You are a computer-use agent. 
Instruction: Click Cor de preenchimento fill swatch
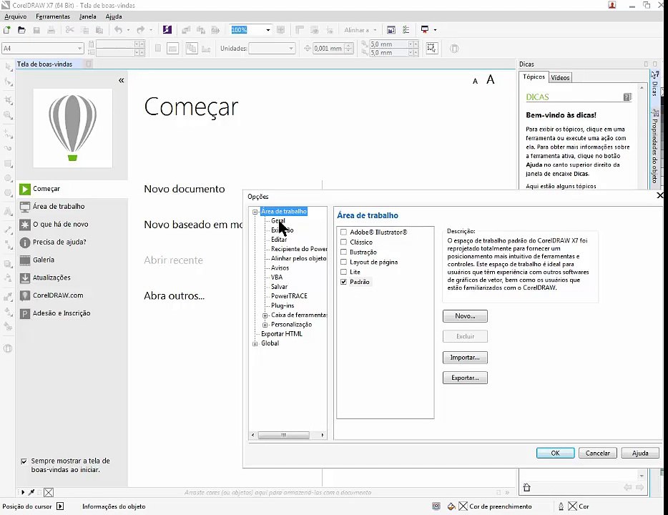(x=463, y=506)
